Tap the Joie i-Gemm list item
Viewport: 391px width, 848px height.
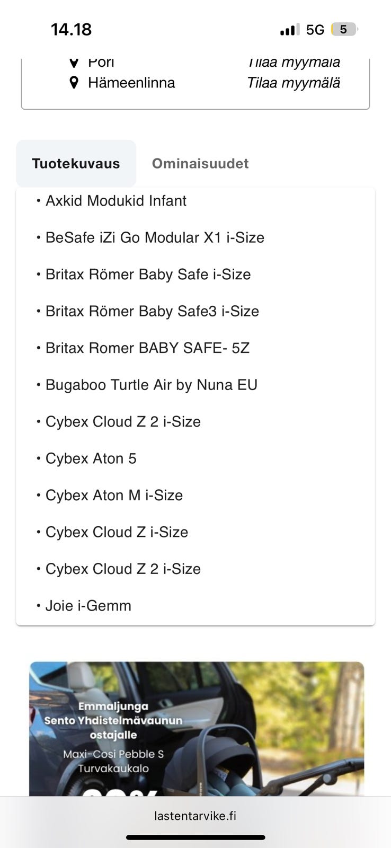click(x=88, y=606)
